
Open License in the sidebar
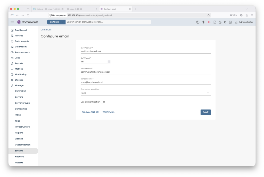19,139
